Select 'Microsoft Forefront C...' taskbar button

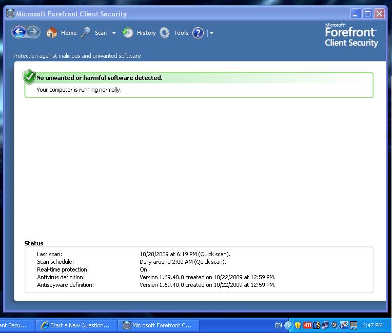point(158,325)
